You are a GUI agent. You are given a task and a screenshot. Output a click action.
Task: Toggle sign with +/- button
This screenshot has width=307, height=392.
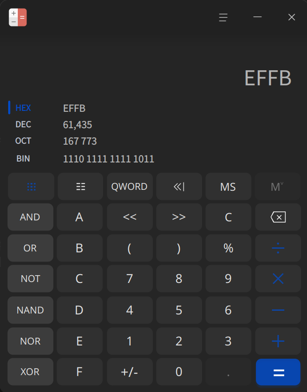(x=130, y=372)
